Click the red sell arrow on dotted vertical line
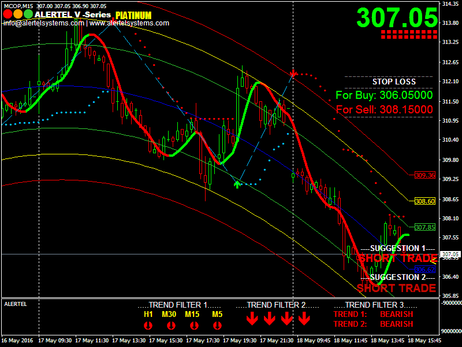This screenshot has width=462, height=347. [293, 73]
